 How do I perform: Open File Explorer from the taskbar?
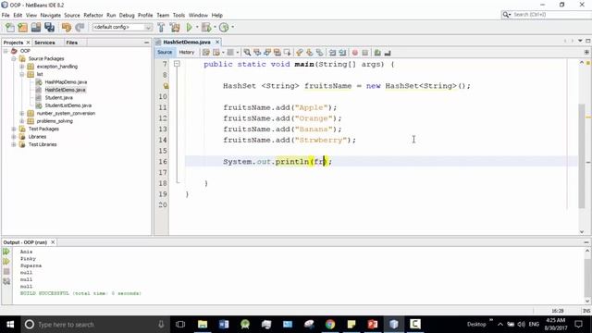click(x=203, y=324)
